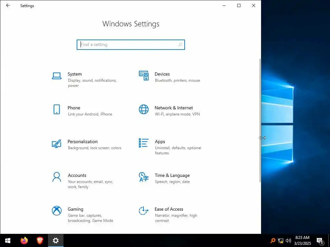330x247 pixels.
Task: Focus the Find a setting search field
Action: point(131,44)
